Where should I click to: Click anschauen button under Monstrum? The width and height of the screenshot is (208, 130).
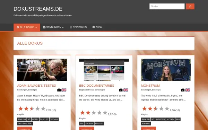(148, 128)
